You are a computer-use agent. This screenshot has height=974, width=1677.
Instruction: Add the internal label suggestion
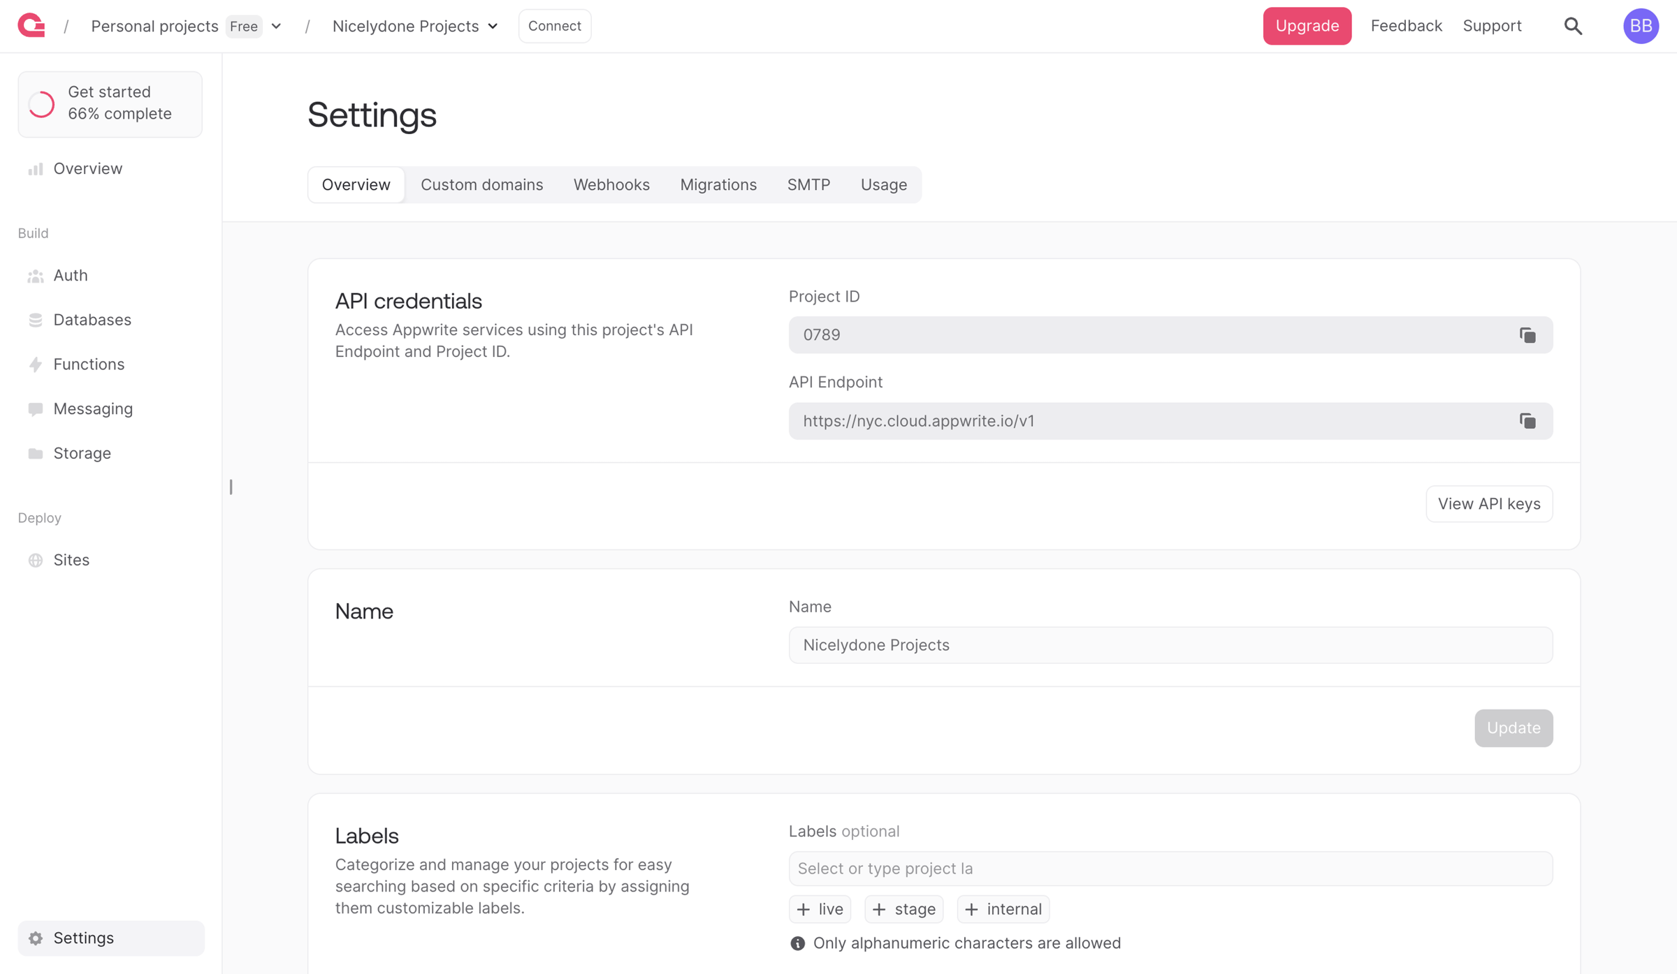(x=1003, y=909)
